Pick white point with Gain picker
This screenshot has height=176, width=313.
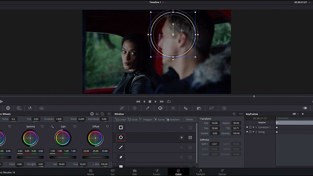[52, 126]
